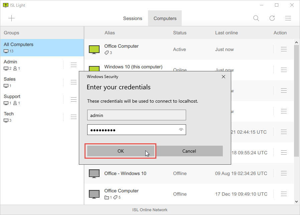This screenshot has height=215, width=300.
Task: Cancel the Windows Security credentials dialog
Action: (x=189, y=151)
